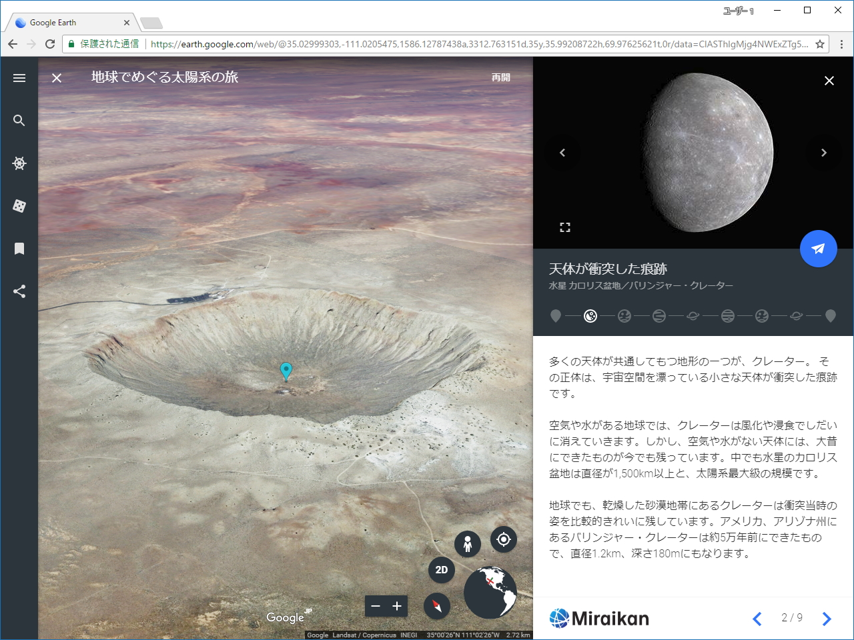Go to next page with the blue chevron
The image size is (854, 640).
[x=827, y=619]
